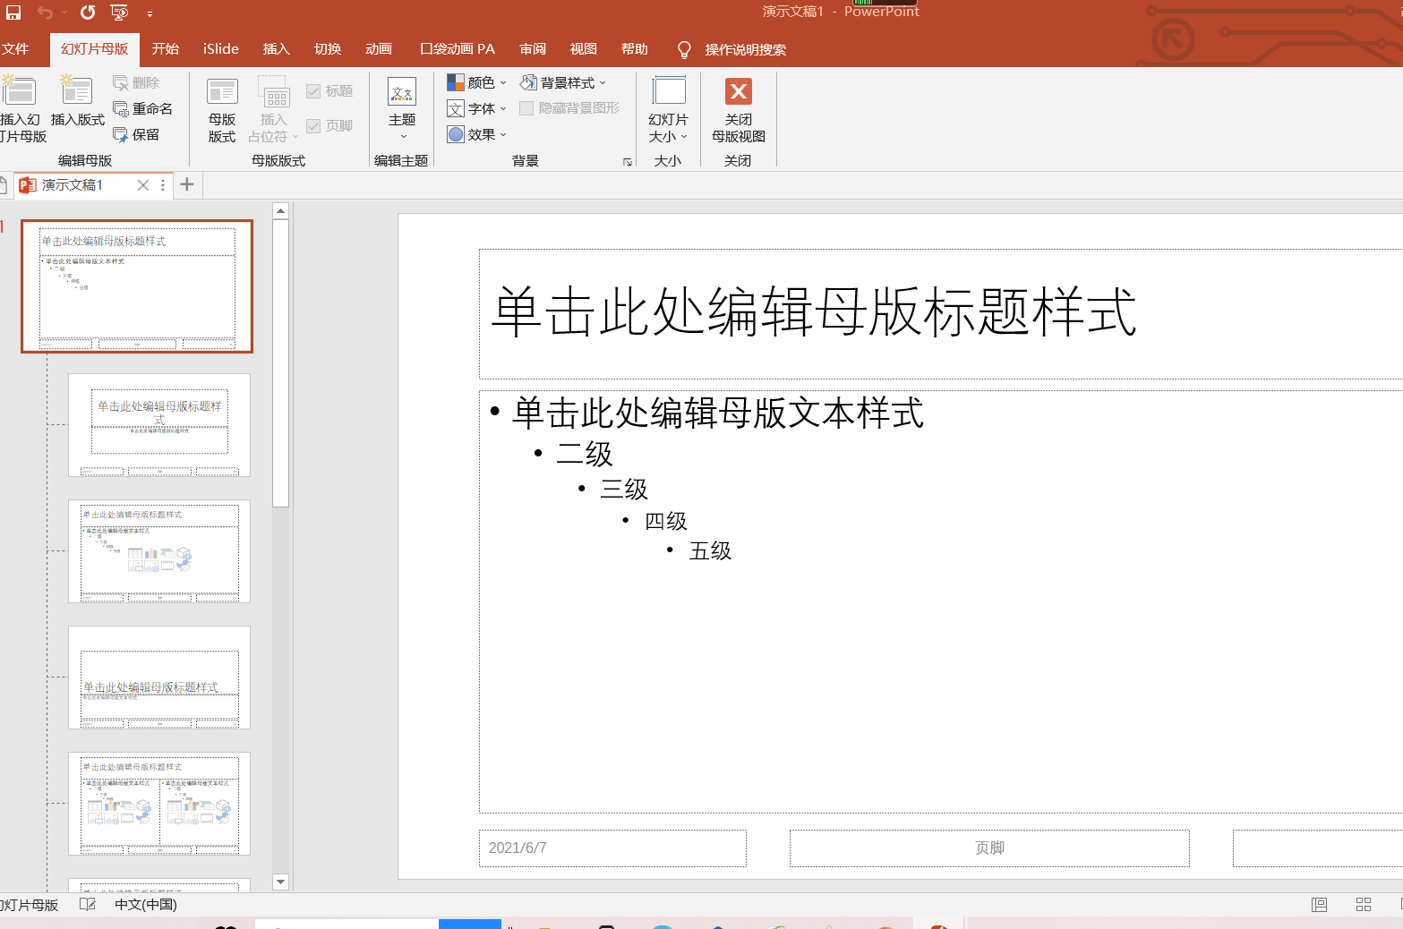Open the 文件 menu
Image resolution: width=1403 pixels, height=929 pixels.
pos(15,49)
